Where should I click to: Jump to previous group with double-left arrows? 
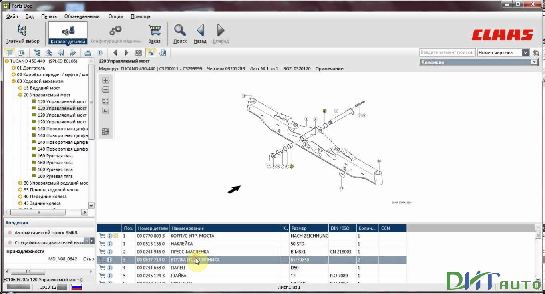[x=60, y=53]
